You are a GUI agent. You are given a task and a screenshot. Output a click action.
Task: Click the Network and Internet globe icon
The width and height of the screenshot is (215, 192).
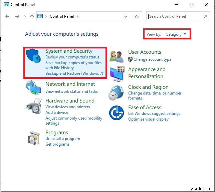pyautogui.click(x=34, y=88)
